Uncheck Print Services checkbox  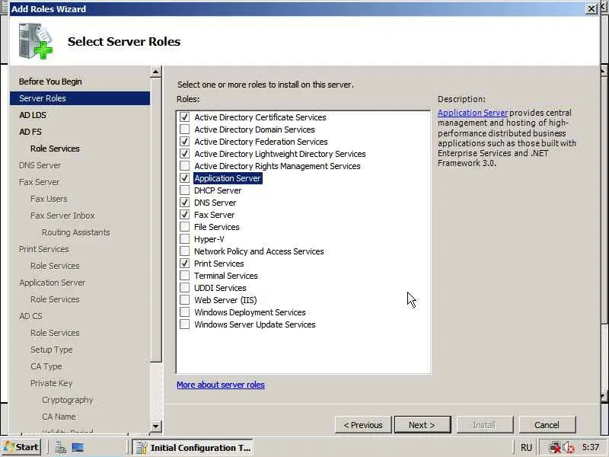[184, 263]
